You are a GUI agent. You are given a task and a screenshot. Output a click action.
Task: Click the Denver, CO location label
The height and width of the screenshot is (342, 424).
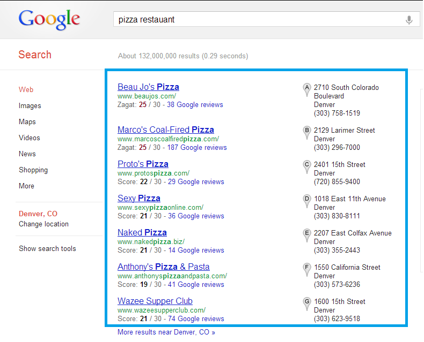(38, 214)
